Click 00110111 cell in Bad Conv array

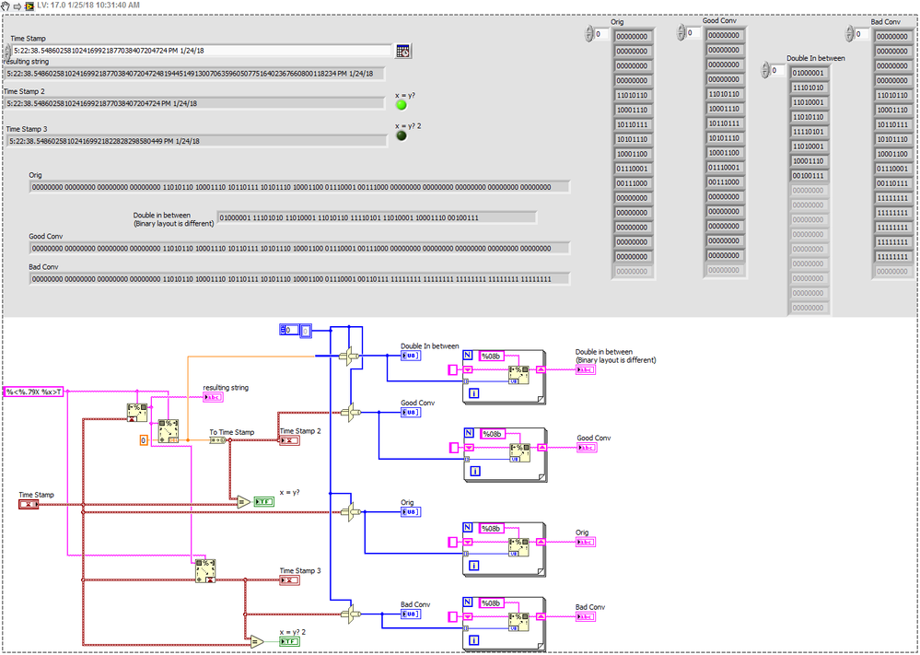pyautogui.click(x=892, y=183)
